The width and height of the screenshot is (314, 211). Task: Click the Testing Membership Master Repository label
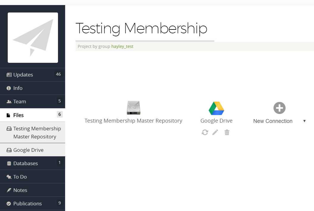pos(133,121)
